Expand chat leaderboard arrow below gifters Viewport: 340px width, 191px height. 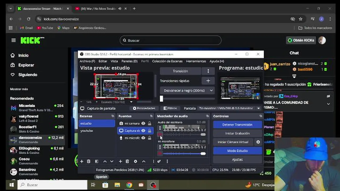294,76
